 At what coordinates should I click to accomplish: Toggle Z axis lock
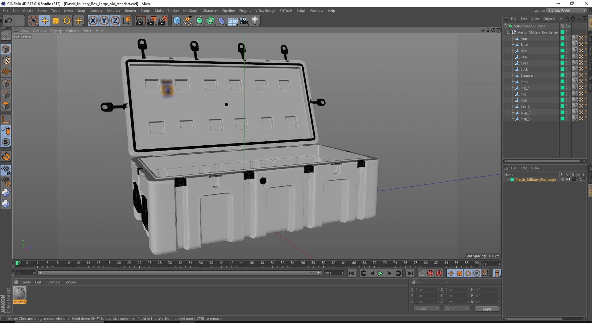pos(115,21)
